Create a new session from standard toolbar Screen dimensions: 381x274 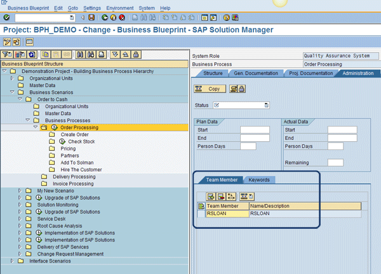204,18
